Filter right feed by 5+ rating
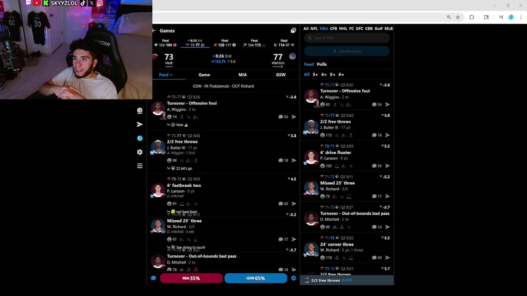 (x=333, y=74)
